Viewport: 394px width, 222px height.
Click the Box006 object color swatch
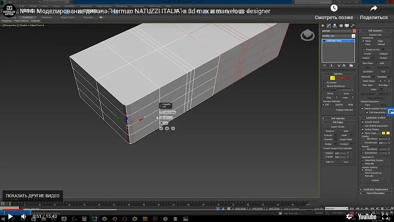(x=354, y=31)
